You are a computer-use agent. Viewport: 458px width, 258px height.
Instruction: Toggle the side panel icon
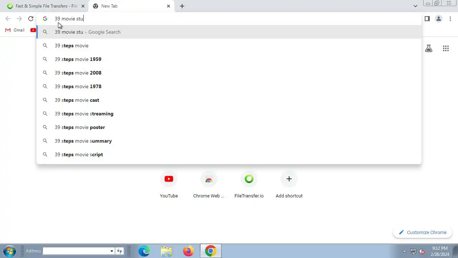[x=427, y=19]
